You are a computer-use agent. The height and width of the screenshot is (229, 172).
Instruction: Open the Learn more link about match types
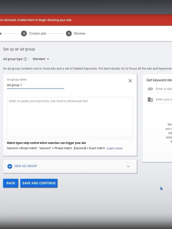pos(114,148)
